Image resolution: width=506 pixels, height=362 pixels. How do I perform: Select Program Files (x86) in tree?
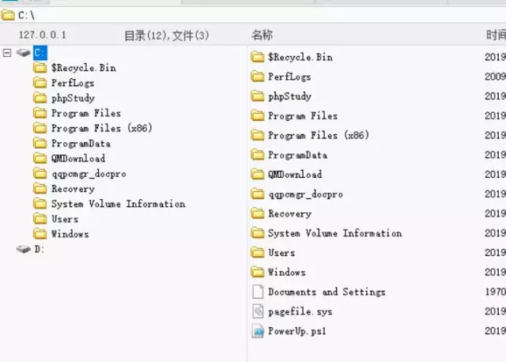[102, 128]
